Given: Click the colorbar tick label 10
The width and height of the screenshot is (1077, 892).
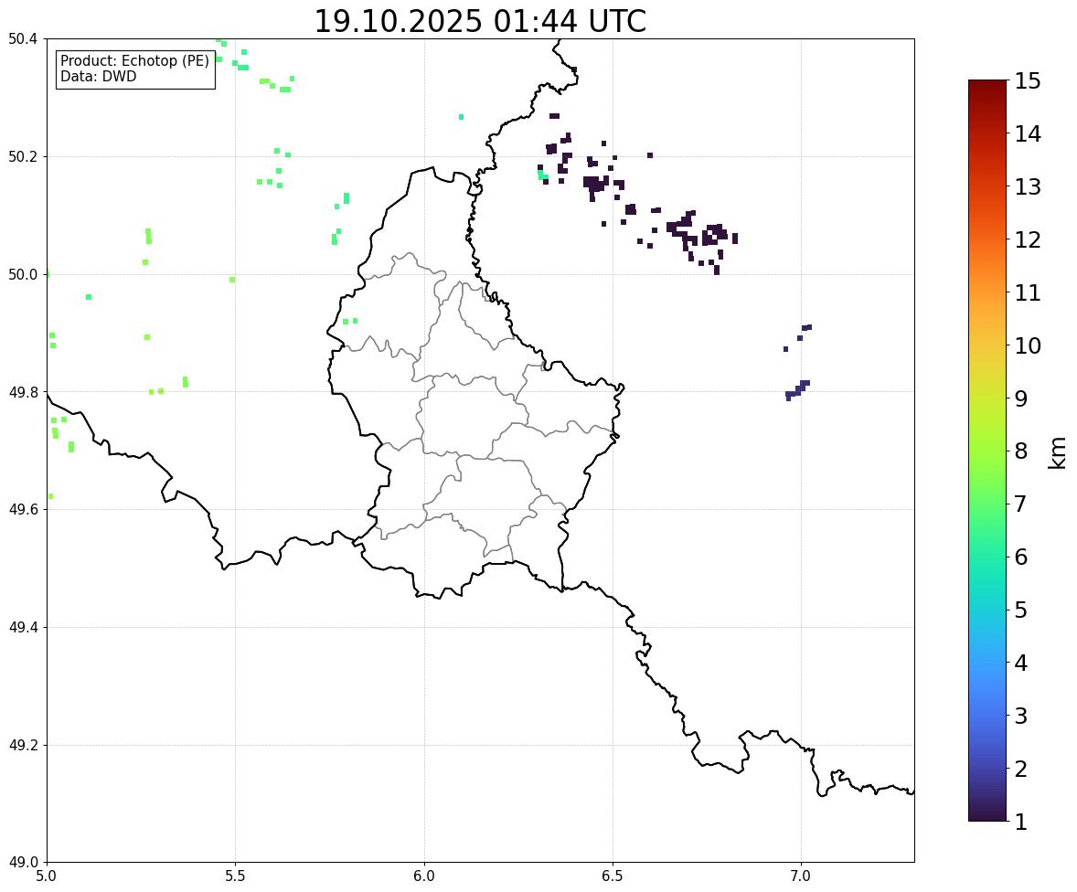Looking at the screenshot, I should coord(1028,345).
